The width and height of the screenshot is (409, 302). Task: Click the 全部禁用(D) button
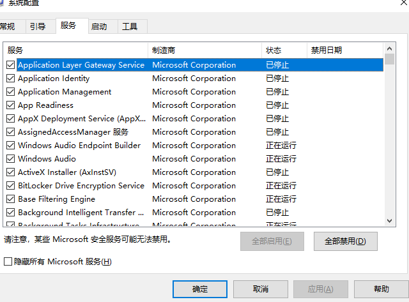(x=345, y=241)
